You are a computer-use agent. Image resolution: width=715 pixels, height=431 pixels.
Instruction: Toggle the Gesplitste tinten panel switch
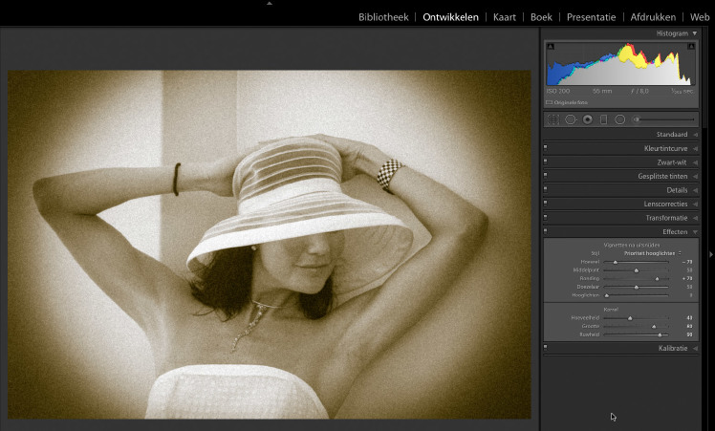click(x=546, y=176)
